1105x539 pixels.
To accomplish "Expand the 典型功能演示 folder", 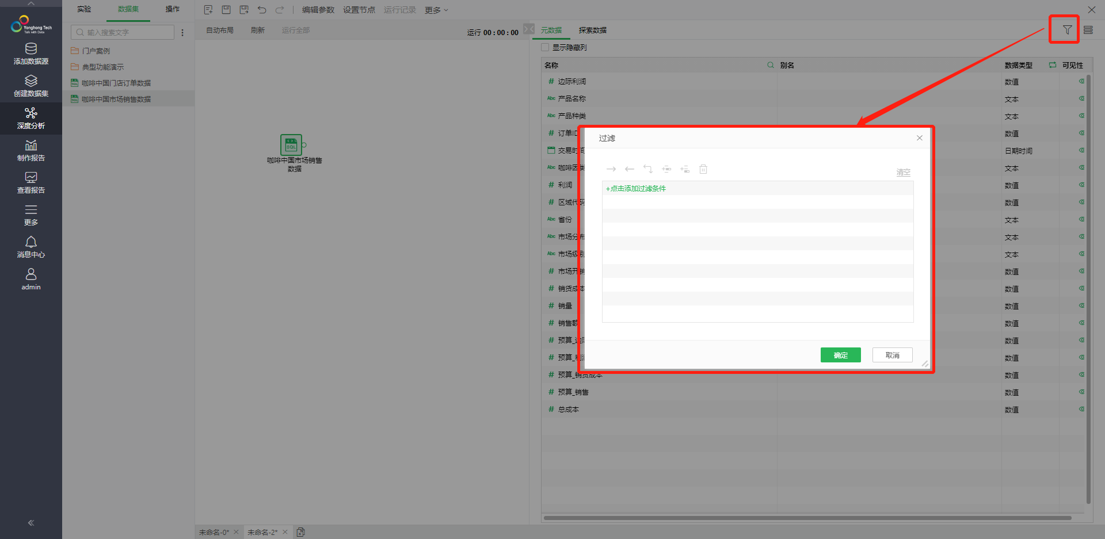I will pos(97,67).
